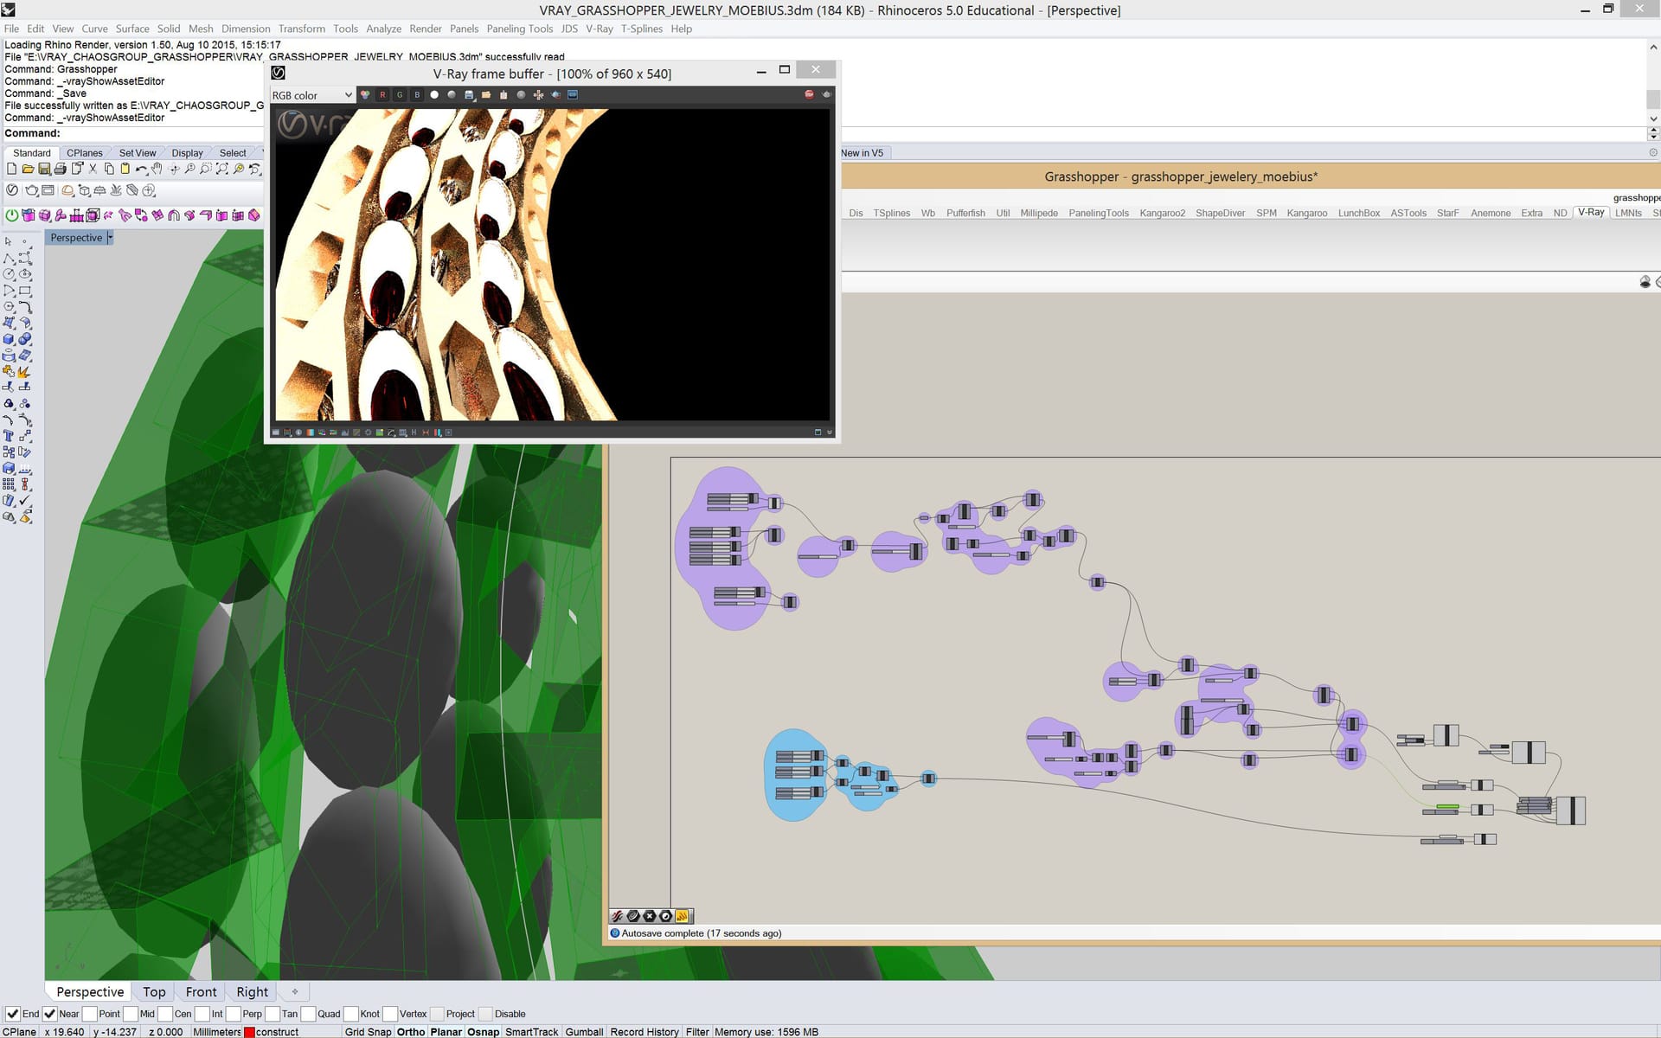Click the Save disk icon in Rhino toolbar

point(44,169)
